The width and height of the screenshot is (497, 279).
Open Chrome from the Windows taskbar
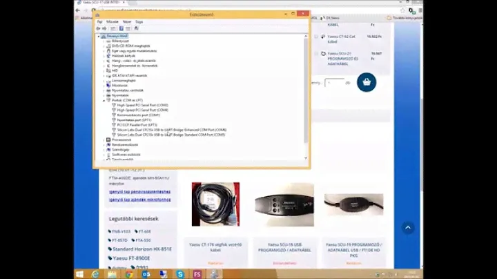click(128, 273)
